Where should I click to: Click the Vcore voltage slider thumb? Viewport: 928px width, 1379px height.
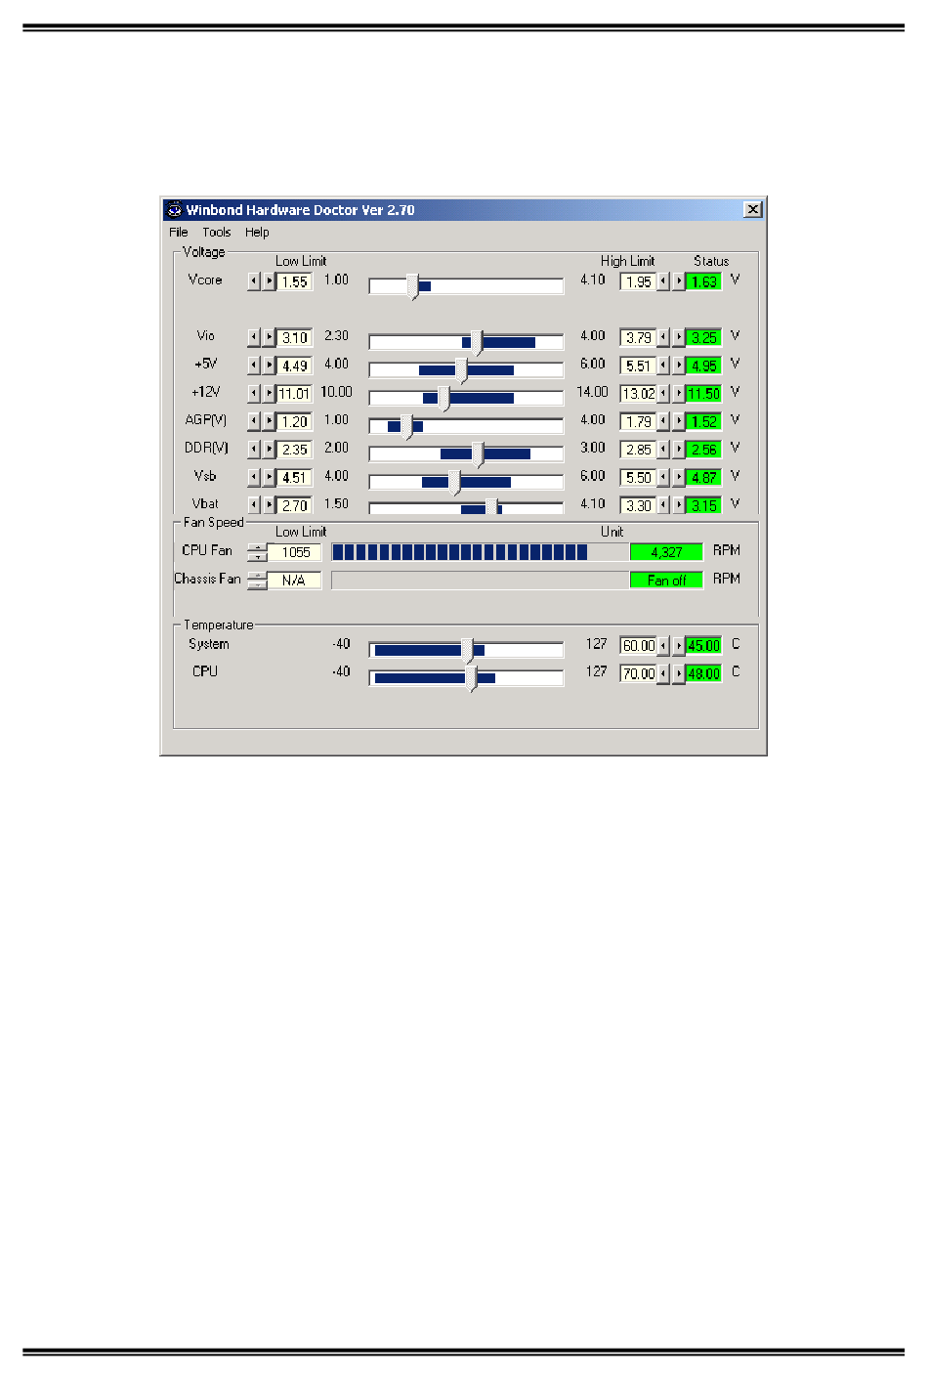[412, 286]
